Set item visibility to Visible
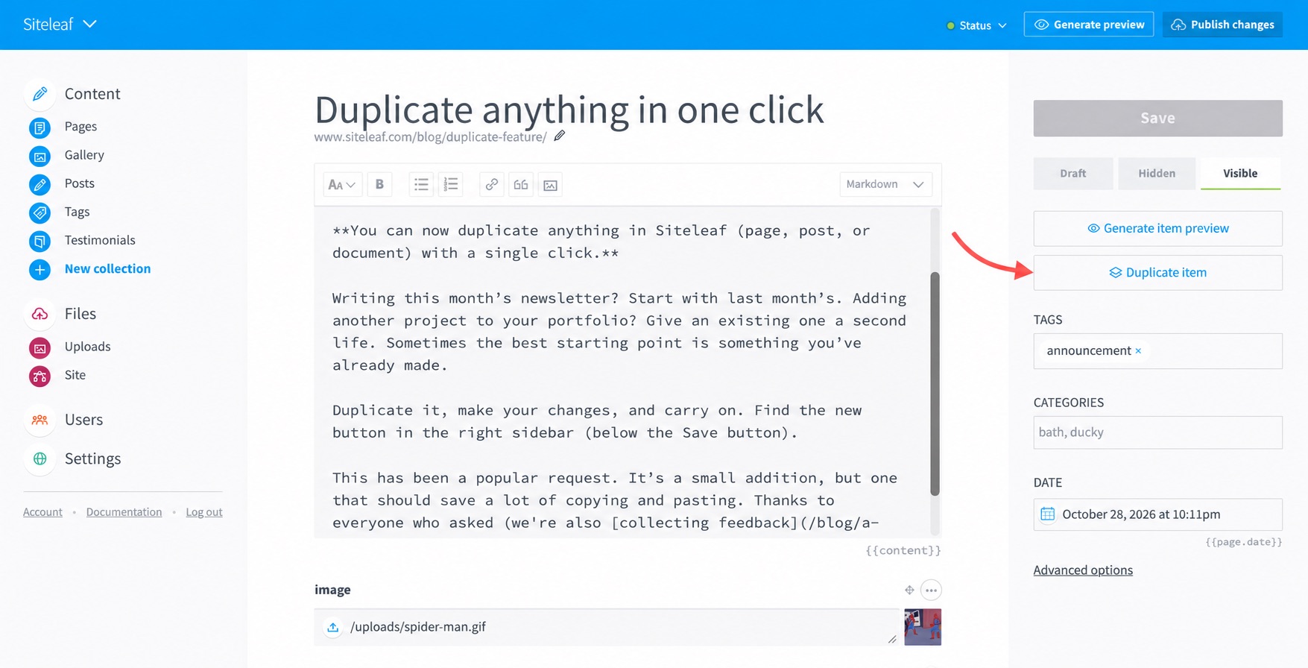The width and height of the screenshot is (1308, 668). 1240,173
